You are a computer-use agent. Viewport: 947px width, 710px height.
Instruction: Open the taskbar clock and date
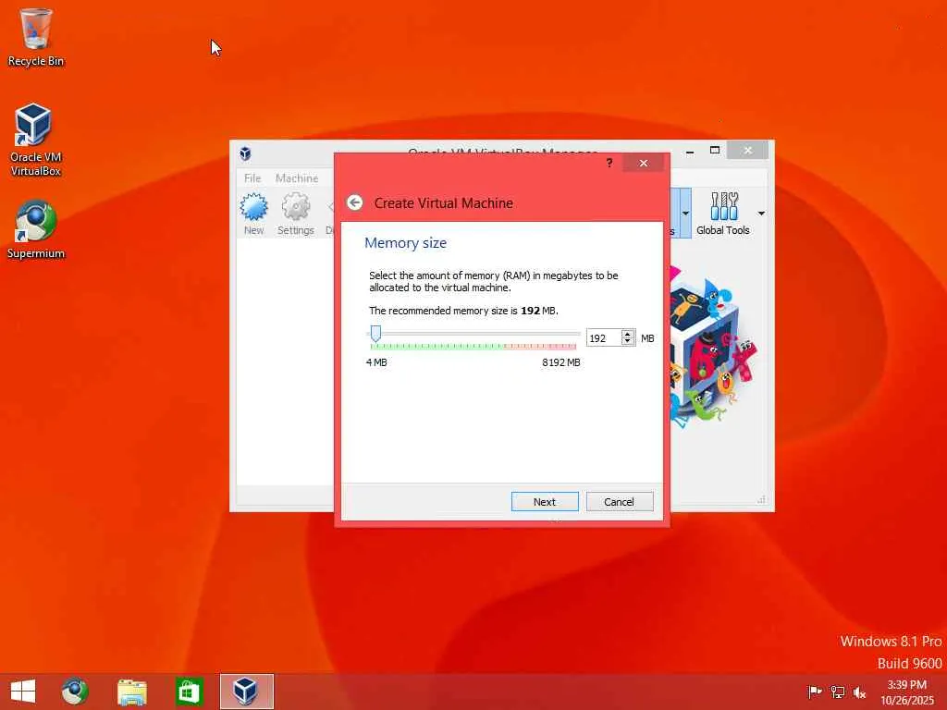907,692
